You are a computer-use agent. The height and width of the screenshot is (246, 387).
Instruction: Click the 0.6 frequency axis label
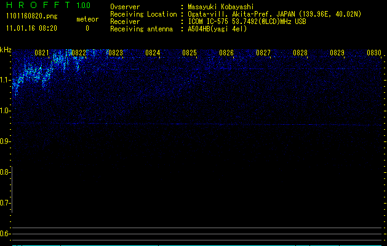click(5, 234)
